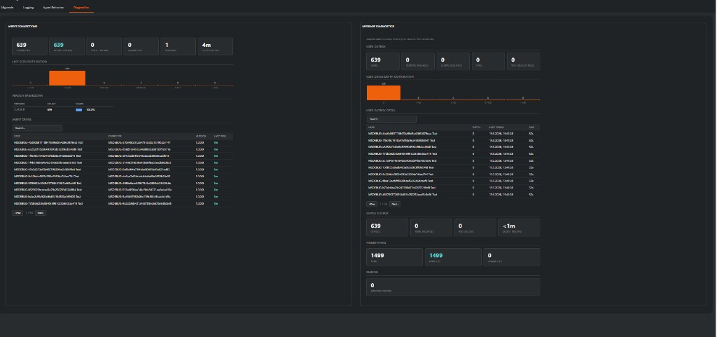Click the blue share bar in Version Breakdown

coord(79,110)
